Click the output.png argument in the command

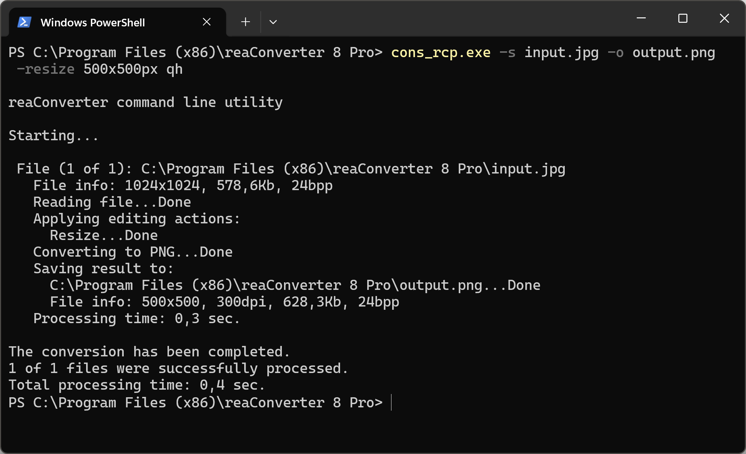pos(674,53)
